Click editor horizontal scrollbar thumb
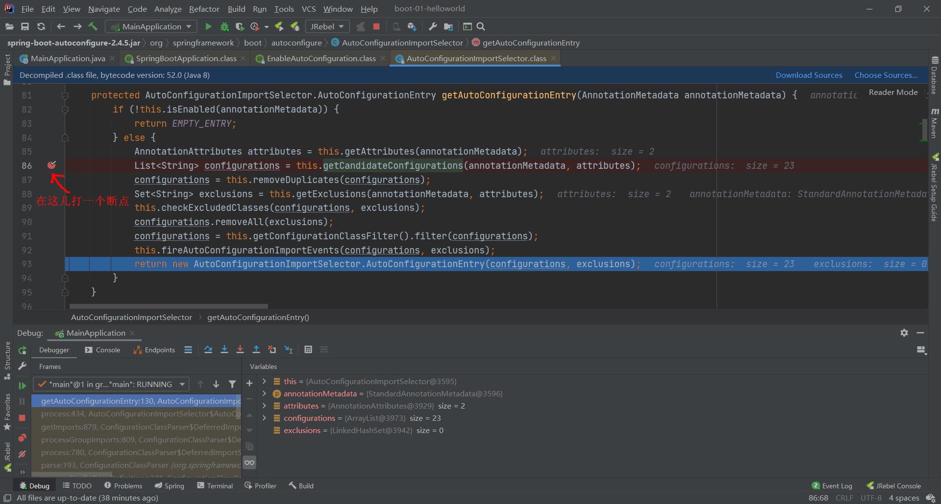Image resolution: width=941 pixels, height=504 pixels. [x=169, y=306]
